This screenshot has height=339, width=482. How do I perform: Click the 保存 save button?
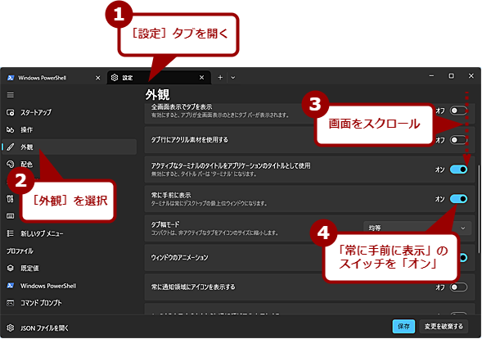(403, 327)
